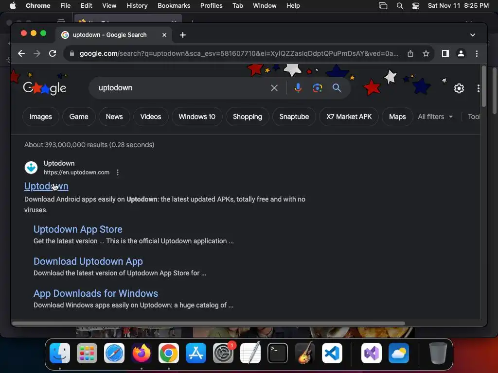Click the vertical page scrollbar

483,86
